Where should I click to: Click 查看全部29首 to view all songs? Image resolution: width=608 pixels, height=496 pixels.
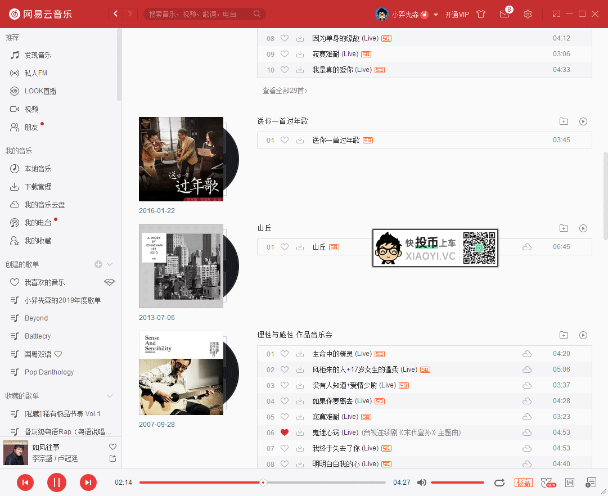(284, 89)
